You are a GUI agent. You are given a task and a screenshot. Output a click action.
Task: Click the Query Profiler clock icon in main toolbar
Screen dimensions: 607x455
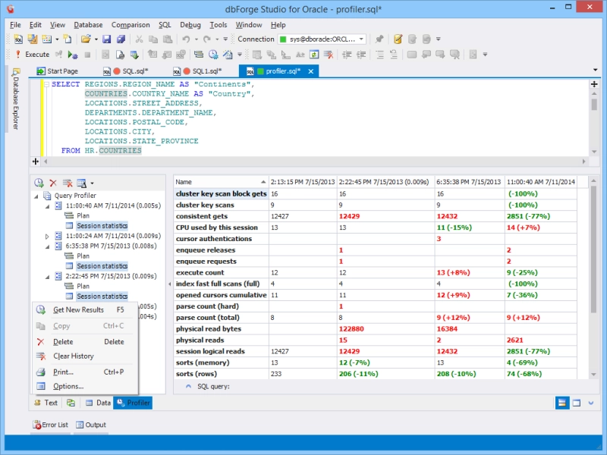[213, 55]
